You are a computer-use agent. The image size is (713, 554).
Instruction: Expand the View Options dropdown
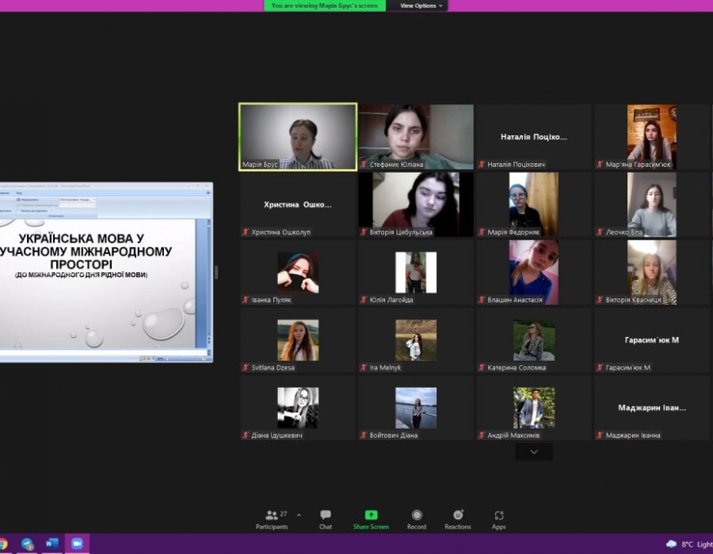click(x=421, y=6)
